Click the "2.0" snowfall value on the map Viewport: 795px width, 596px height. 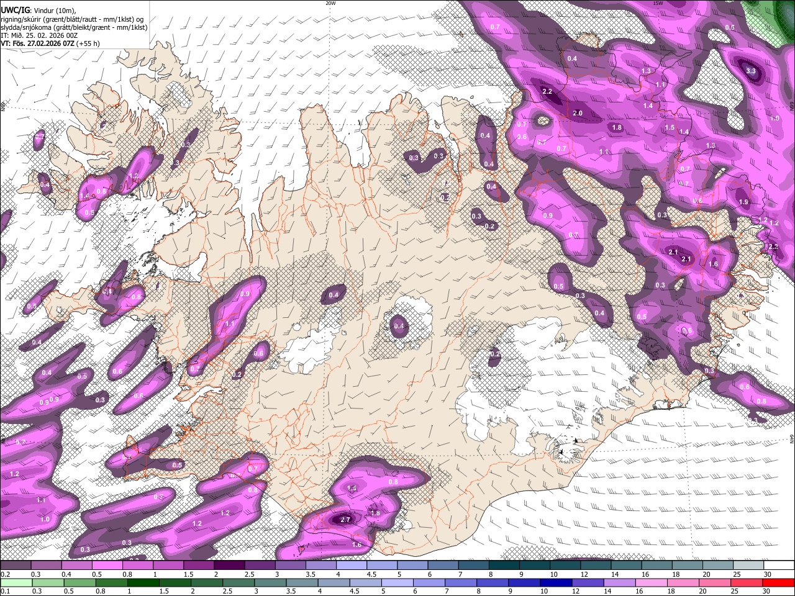[578, 113]
